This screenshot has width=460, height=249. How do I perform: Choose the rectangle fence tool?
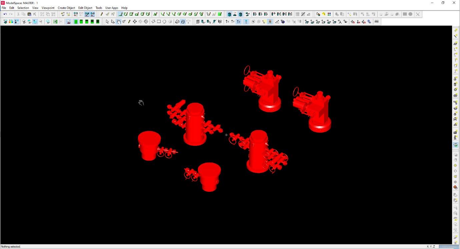point(159,22)
